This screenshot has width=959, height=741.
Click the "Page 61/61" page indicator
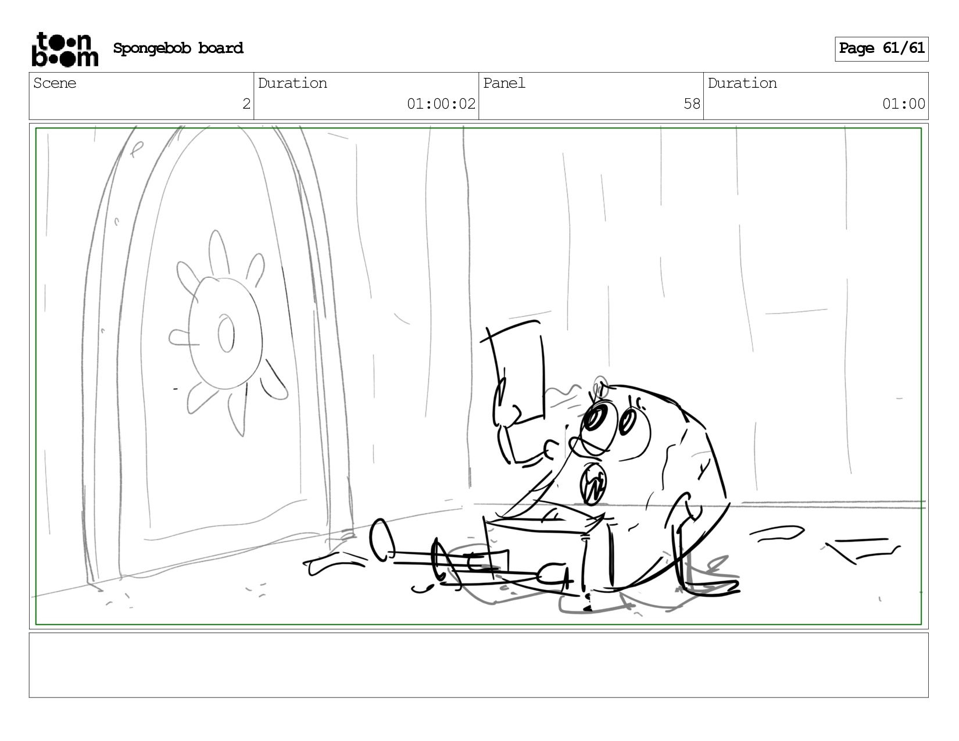click(882, 49)
